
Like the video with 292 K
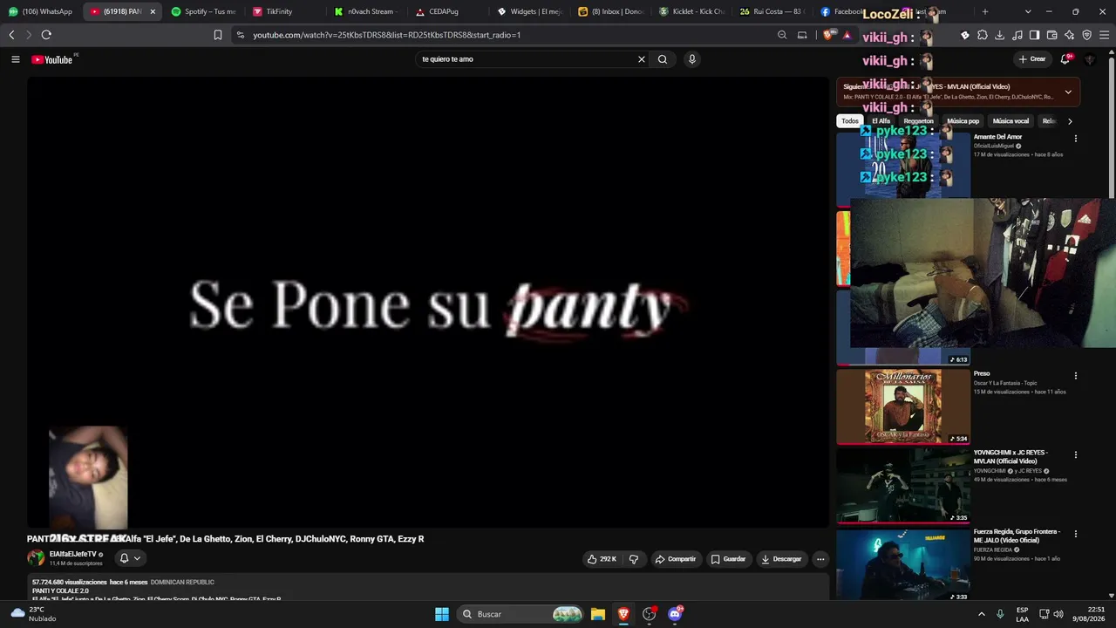(x=602, y=559)
